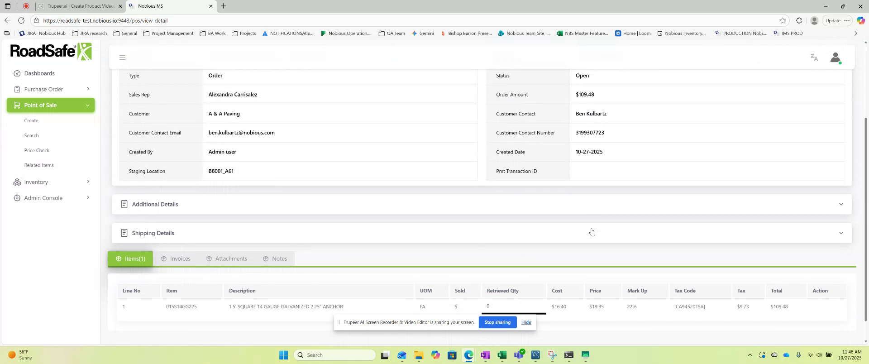Open OneNote from taskbar
The height and width of the screenshot is (364, 869).
[485, 355]
